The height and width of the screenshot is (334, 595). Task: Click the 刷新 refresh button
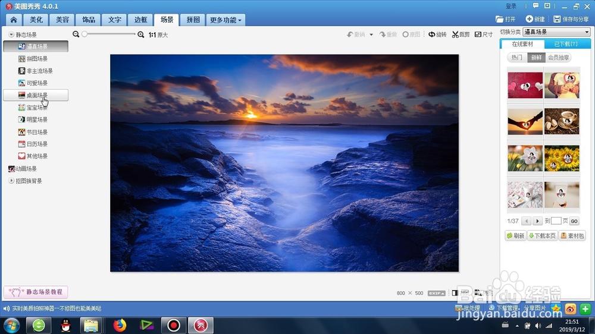(515, 236)
